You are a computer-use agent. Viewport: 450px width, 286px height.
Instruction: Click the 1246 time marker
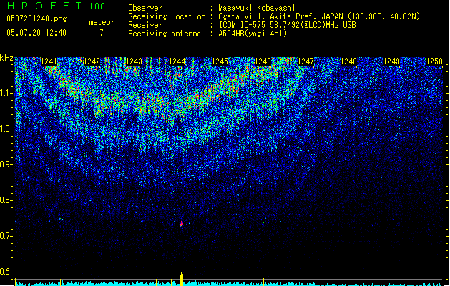[263, 61]
